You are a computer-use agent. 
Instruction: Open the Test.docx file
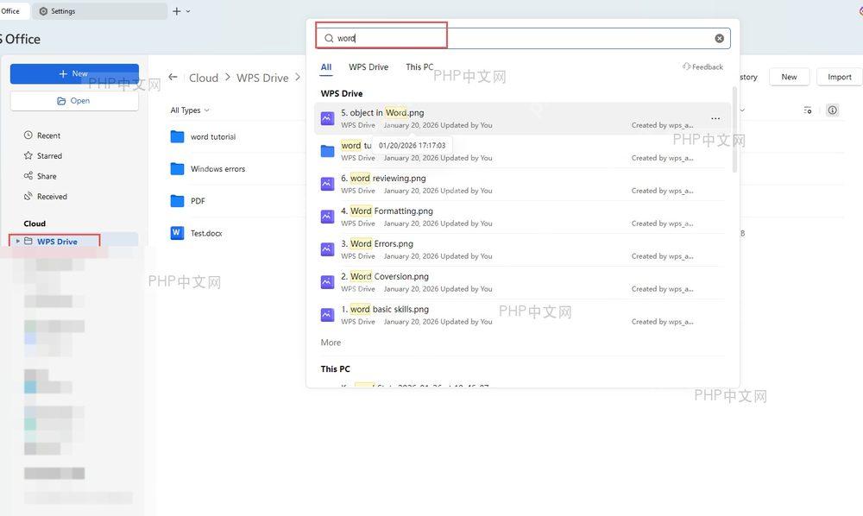[206, 233]
